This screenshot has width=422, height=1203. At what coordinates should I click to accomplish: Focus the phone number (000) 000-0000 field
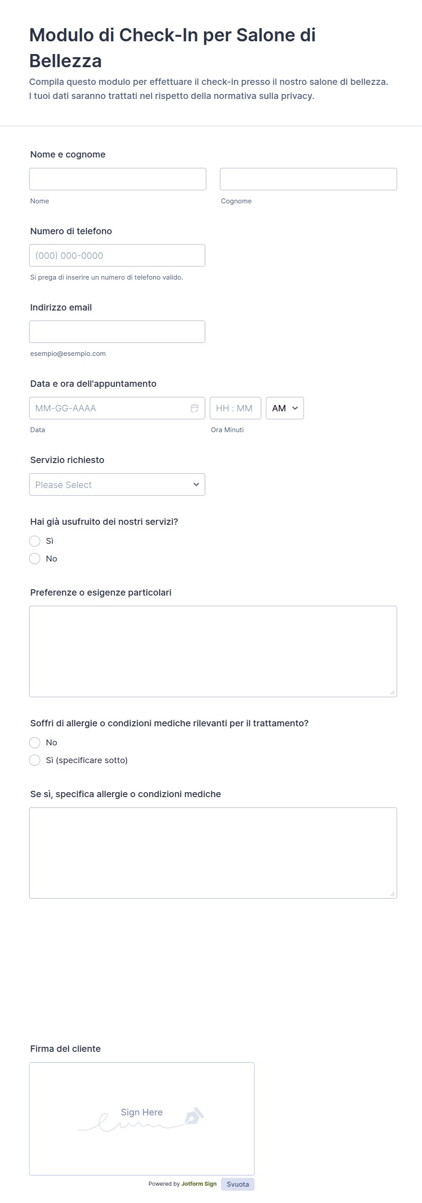(x=117, y=255)
